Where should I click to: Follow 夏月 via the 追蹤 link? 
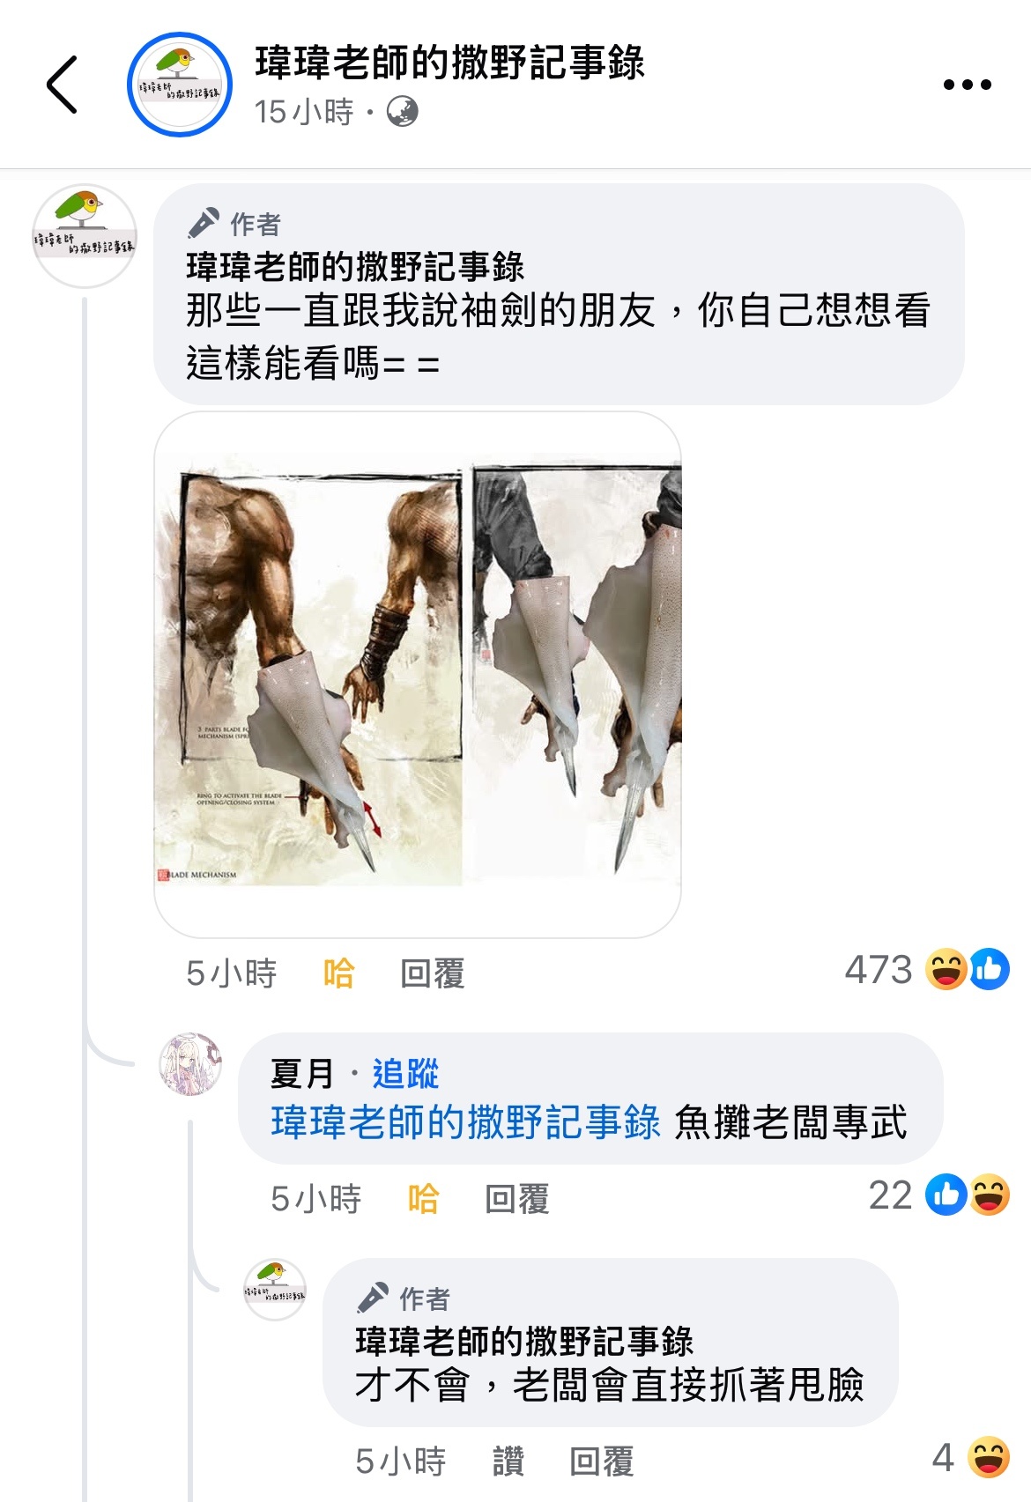(405, 1074)
